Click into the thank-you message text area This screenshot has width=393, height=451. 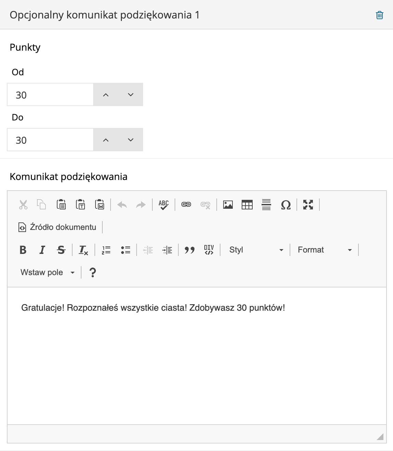click(197, 356)
